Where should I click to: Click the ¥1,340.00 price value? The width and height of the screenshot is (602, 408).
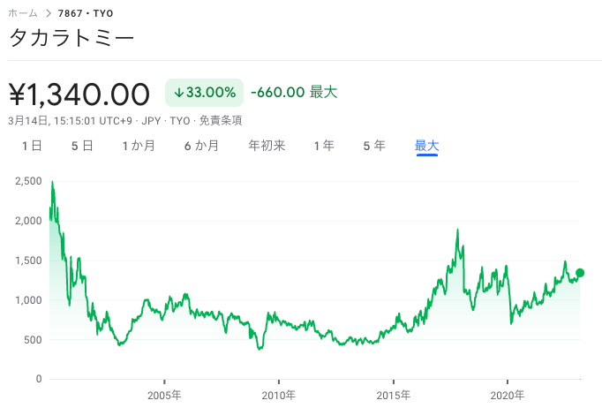coord(79,94)
